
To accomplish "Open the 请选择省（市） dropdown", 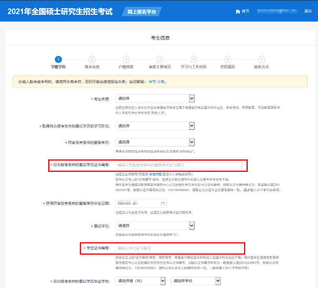I will [142, 281].
